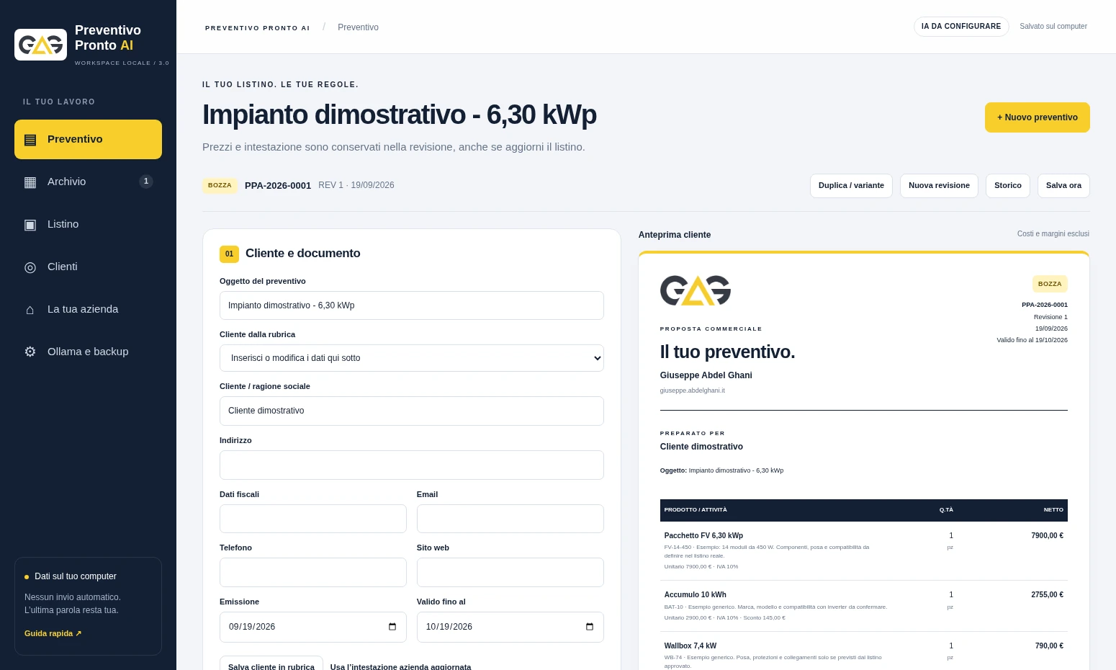Click Costi e margini esclusi note
This screenshot has width=1116, height=670.
pyautogui.click(x=1053, y=234)
